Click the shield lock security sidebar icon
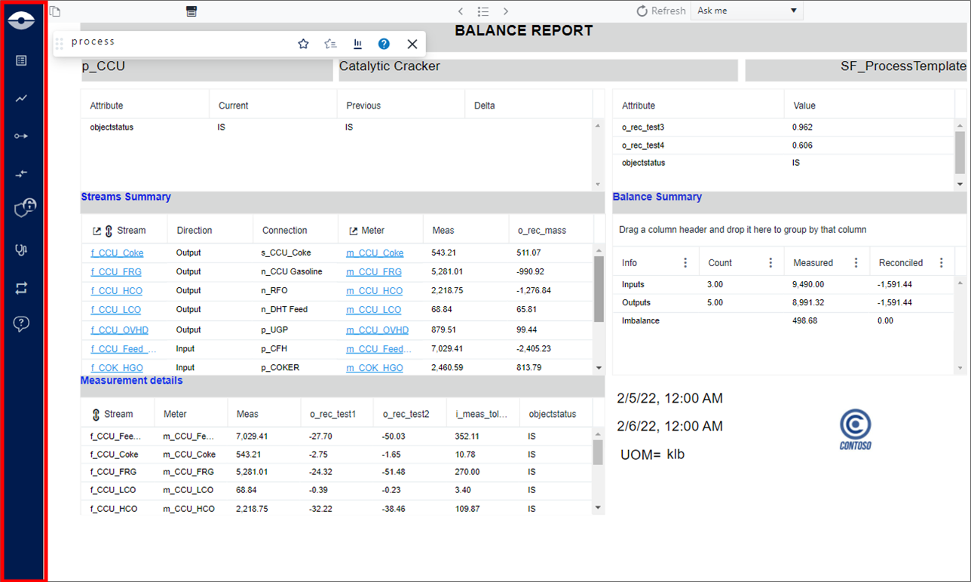The width and height of the screenshot is (971, 582). 24,208
